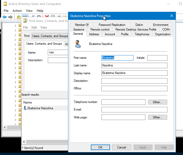Click Other button next to Telephone number

[x=158, y=102]
